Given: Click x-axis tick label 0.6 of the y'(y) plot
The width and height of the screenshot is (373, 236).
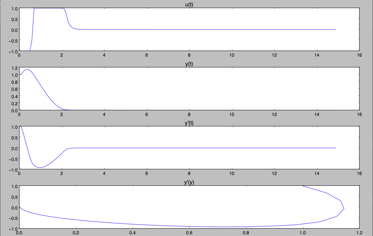Looking at the screenshot, I should (x=189, y=233).
